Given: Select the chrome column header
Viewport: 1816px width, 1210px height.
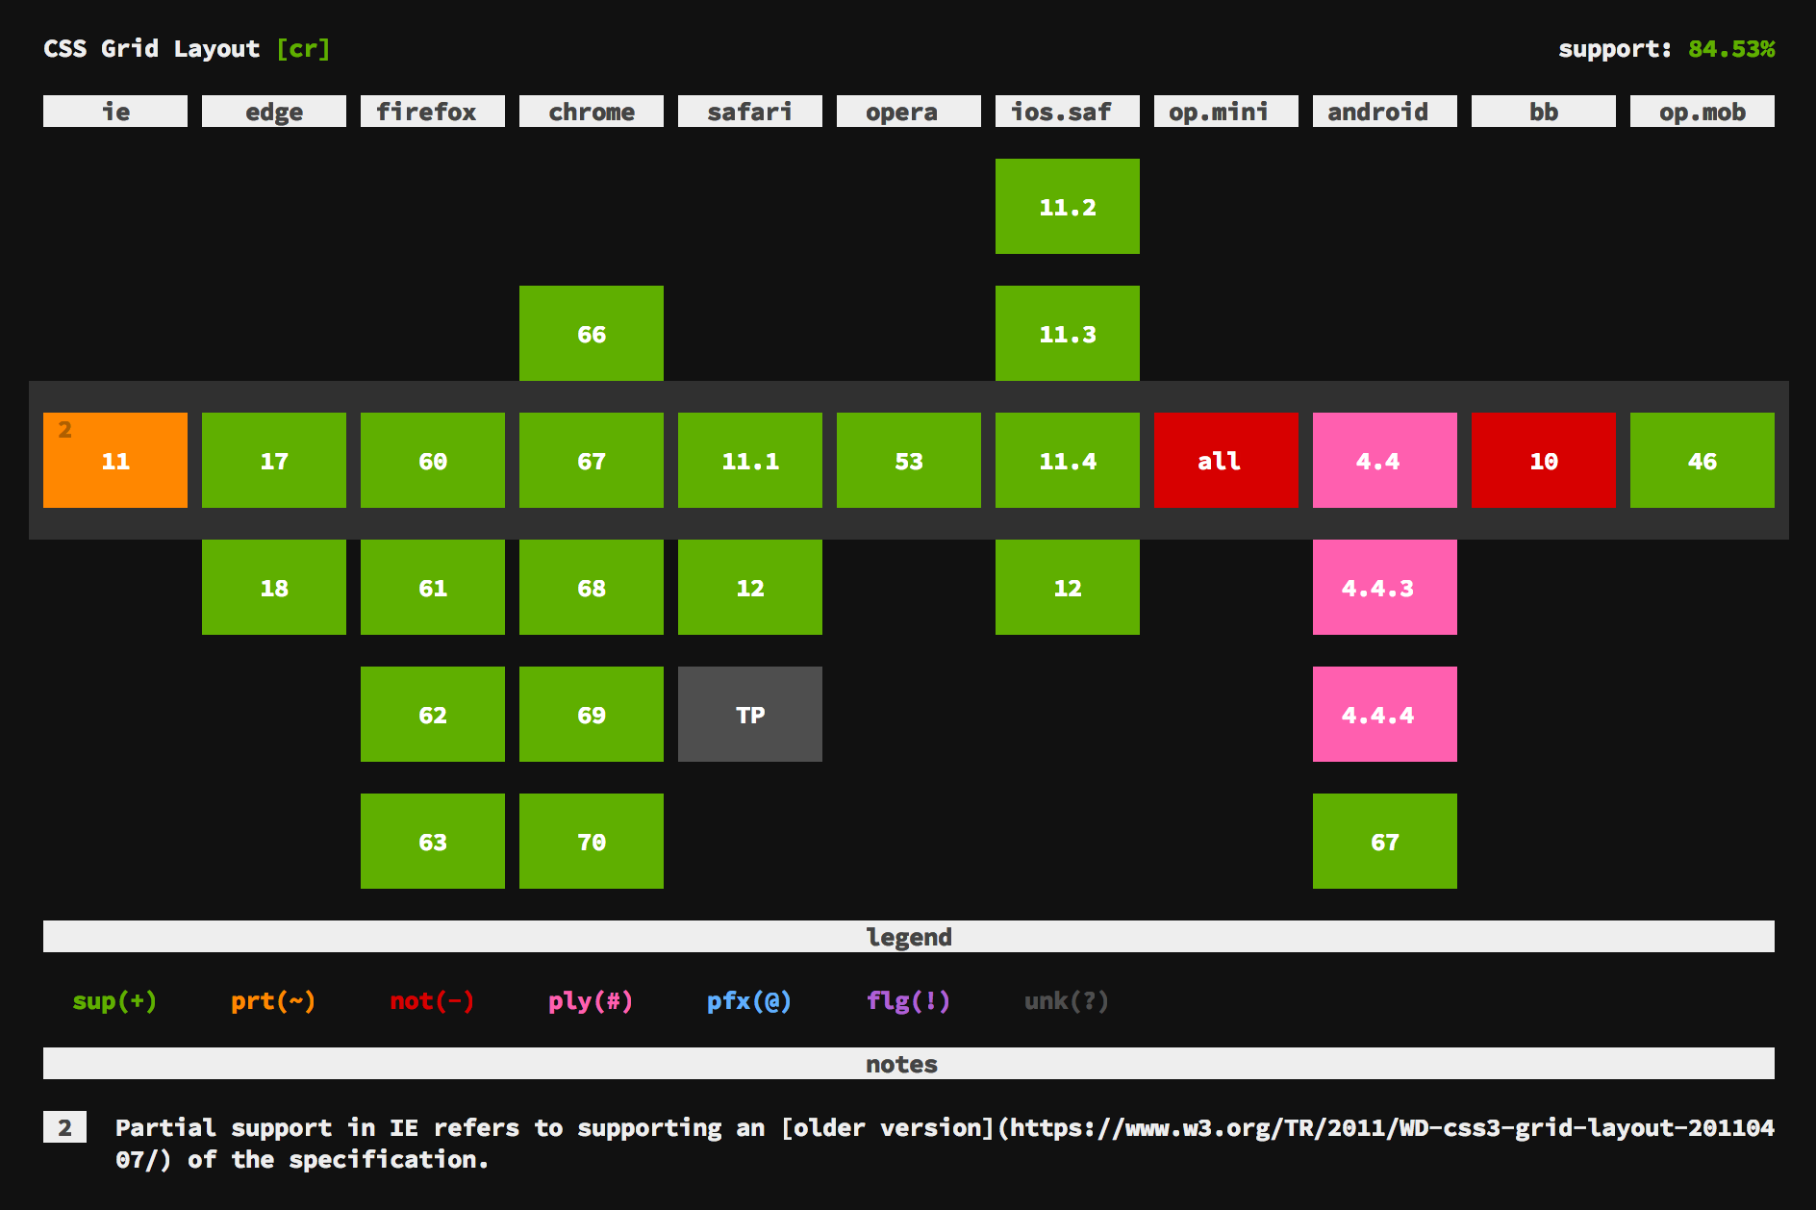Looking at the screenshot, I should click(x=592, y=112).
